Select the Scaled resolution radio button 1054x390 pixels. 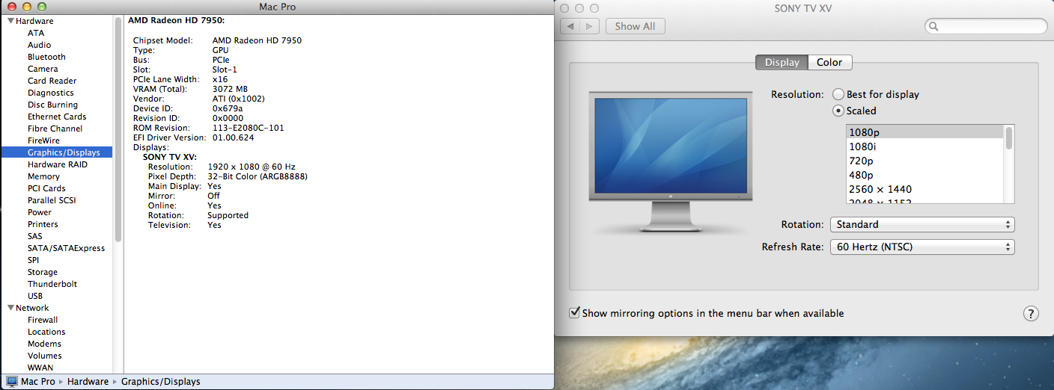pos(838,111)
